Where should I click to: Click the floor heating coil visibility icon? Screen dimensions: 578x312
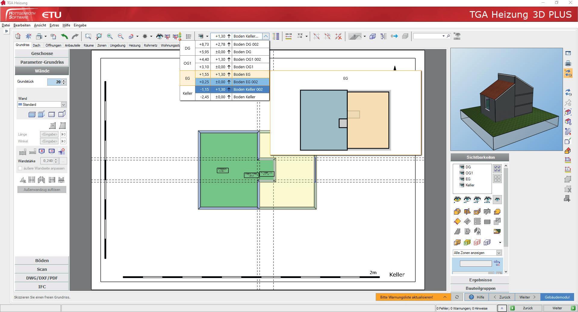click(477, 222)
